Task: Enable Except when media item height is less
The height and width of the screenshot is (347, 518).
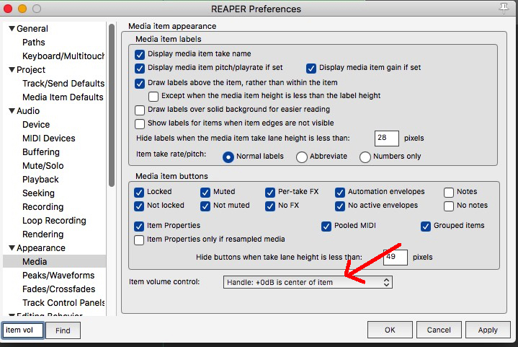Action: click(x=153, y=96)
